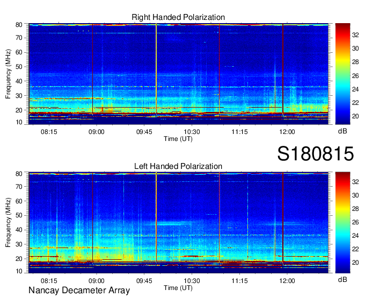This screenshot has height=297, width=365.
Task: Click the top colorbar's 'dB' unit label
Action: tap(342, 131)
